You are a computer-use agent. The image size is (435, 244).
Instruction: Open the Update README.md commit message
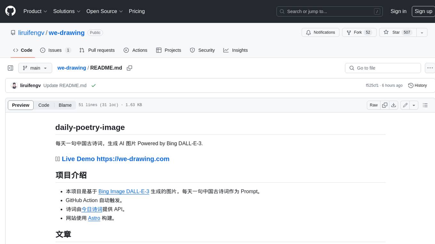(65, 86)
